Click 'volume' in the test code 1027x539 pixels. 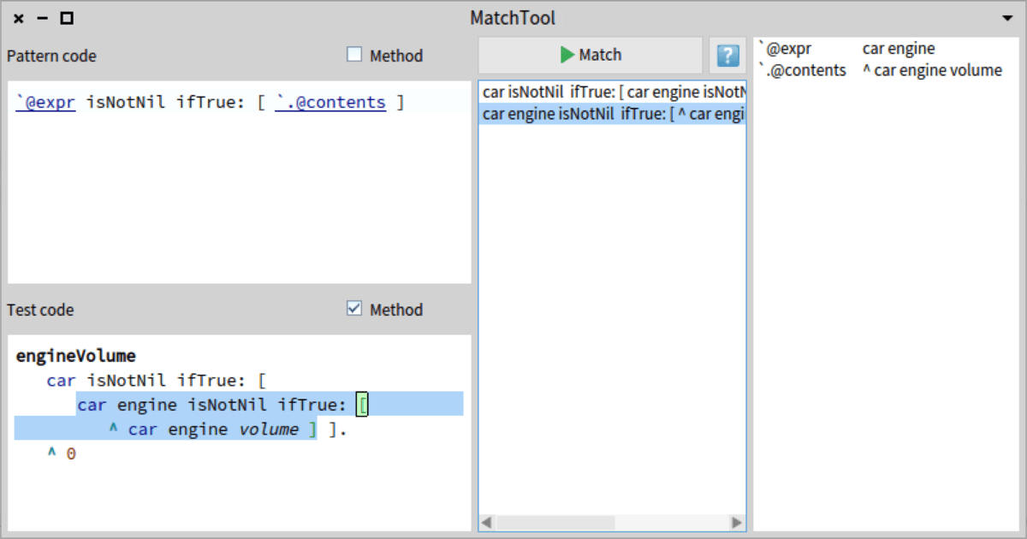coord(269,429)
